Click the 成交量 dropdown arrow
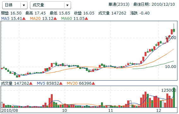179x114 pixels. (67, 5)
